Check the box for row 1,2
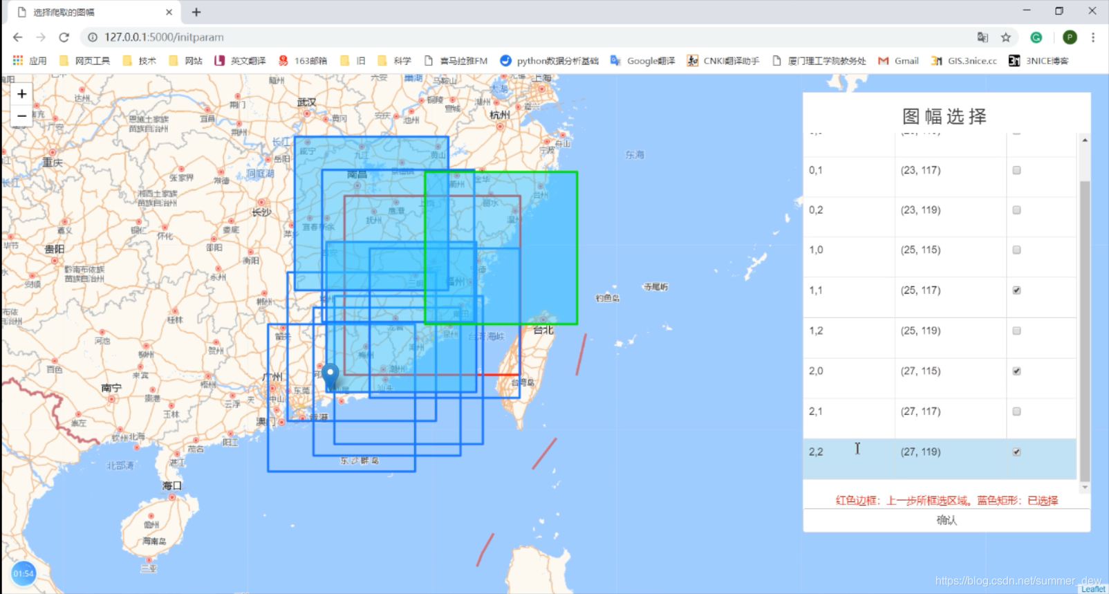The width and height of the screenshot is (1109, 594). coord(1016,331)
